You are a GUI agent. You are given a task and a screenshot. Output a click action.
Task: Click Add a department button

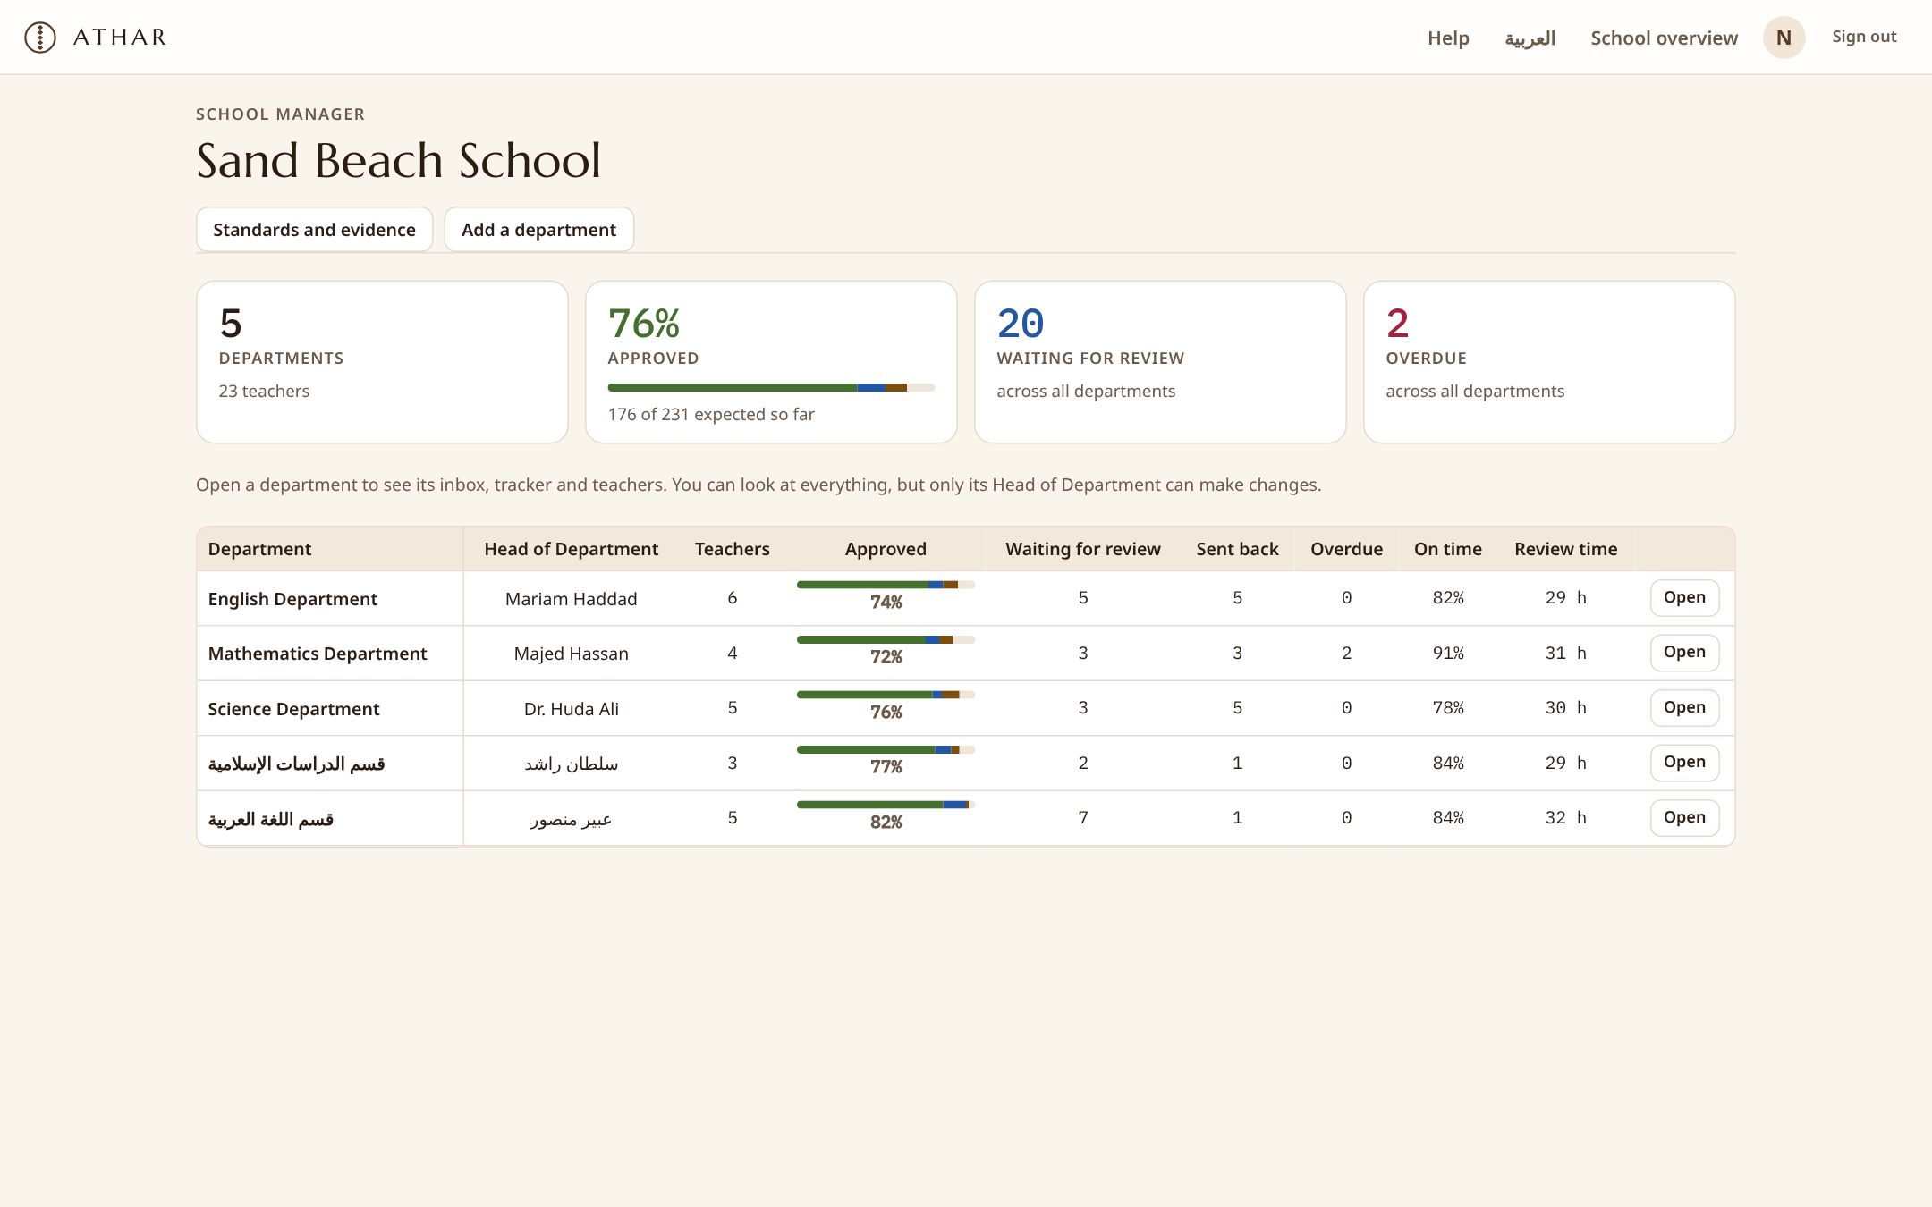tap(538, 230)
